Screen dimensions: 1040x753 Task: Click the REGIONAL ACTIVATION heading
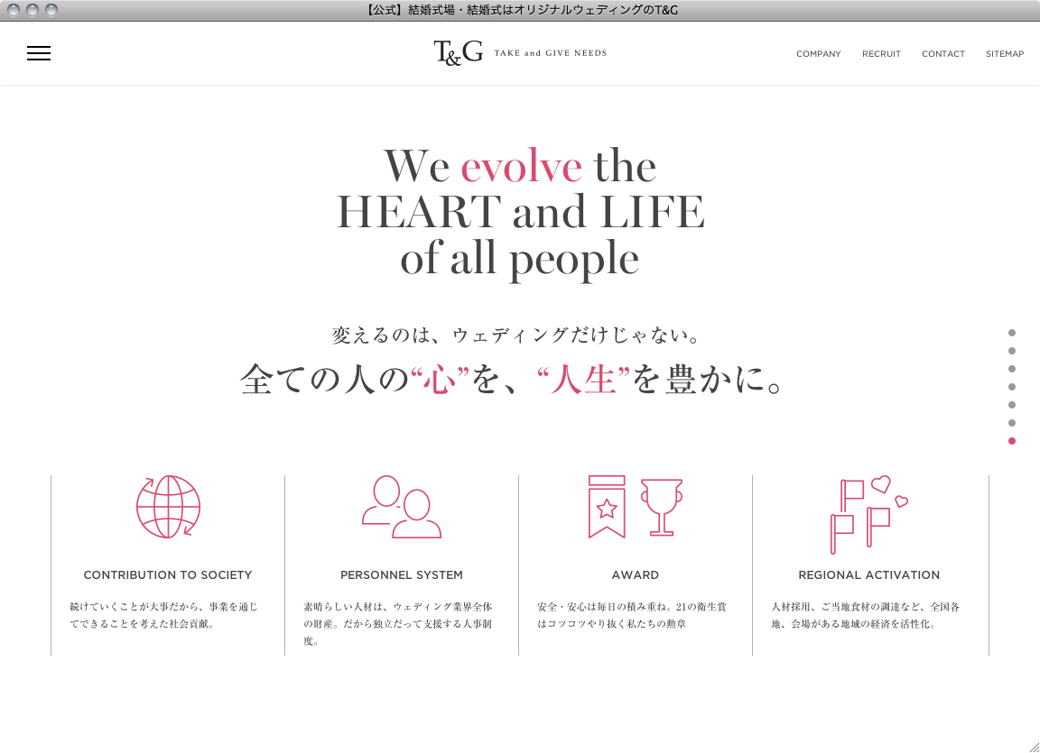point(869,575)
